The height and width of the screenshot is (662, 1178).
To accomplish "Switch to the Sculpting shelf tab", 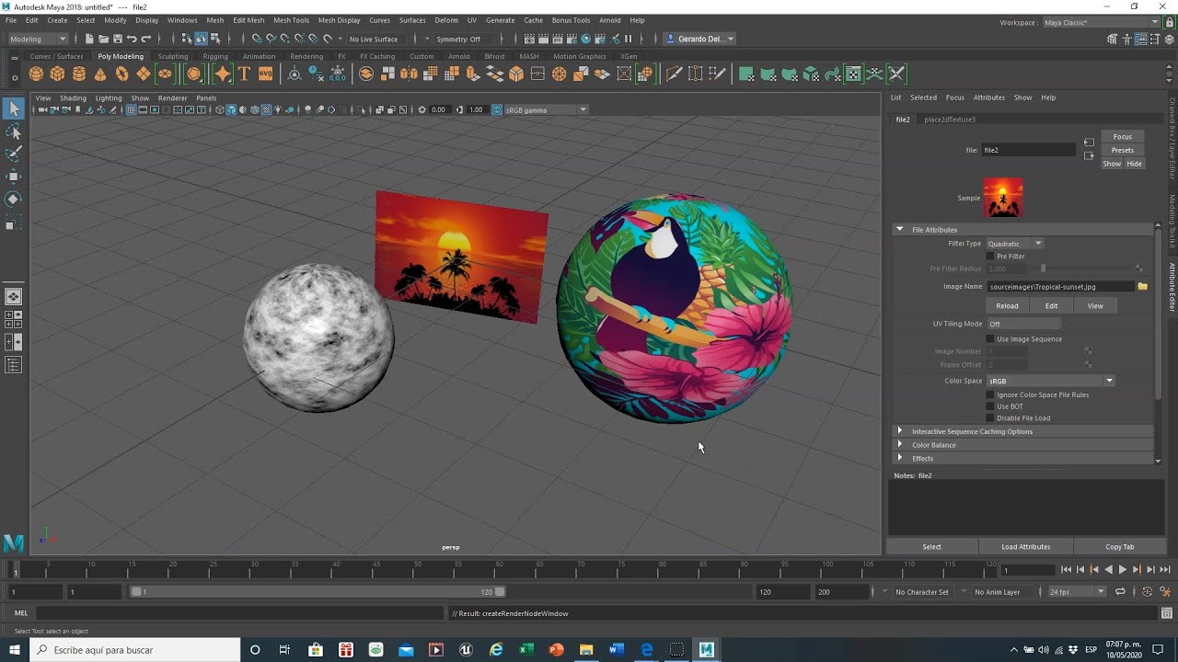I will (x=173, y=56).
